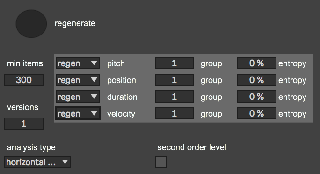Click the regenerate text label
The image size is (320, 174).
click(x=75, y=24)
